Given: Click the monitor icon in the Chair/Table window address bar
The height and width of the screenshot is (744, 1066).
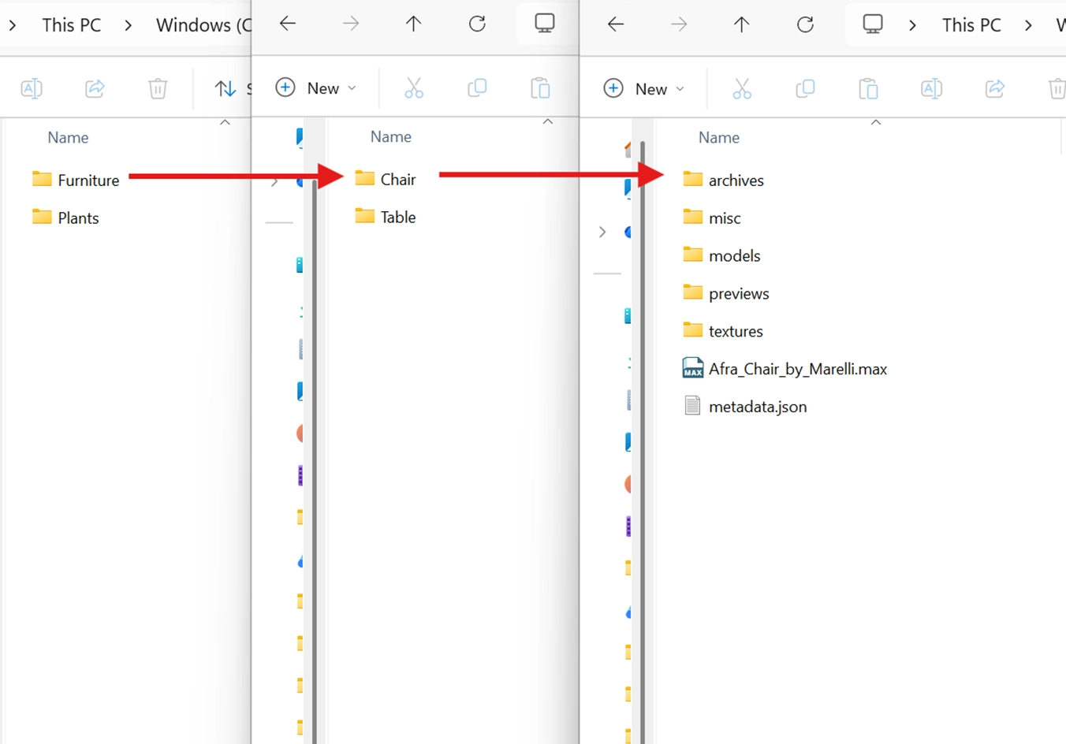Looking at the screenshot, I should point(545,24).
